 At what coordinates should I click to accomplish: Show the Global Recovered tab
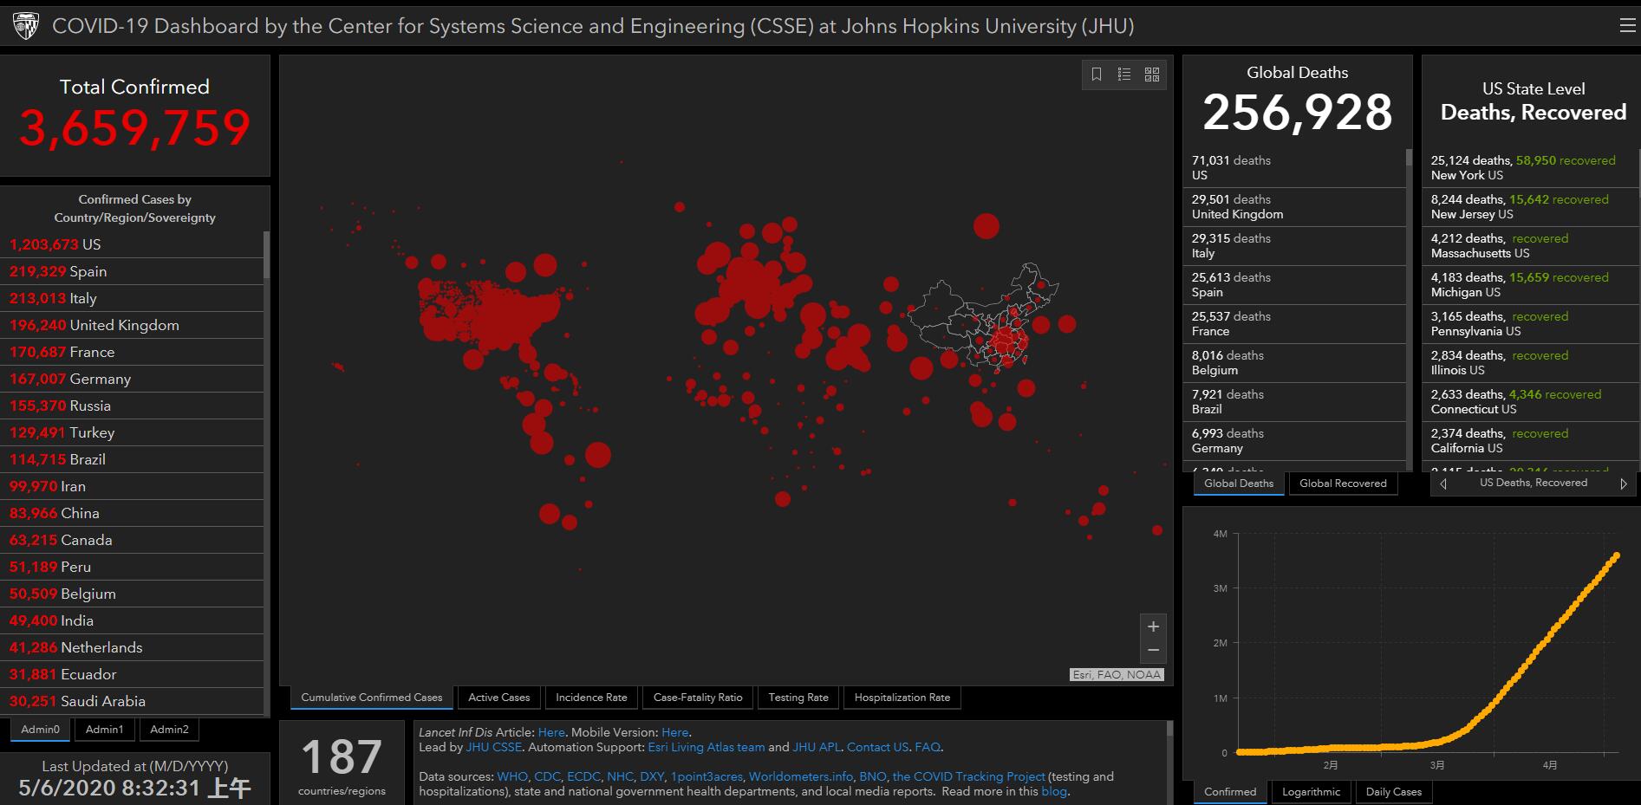pos(1343,484)
